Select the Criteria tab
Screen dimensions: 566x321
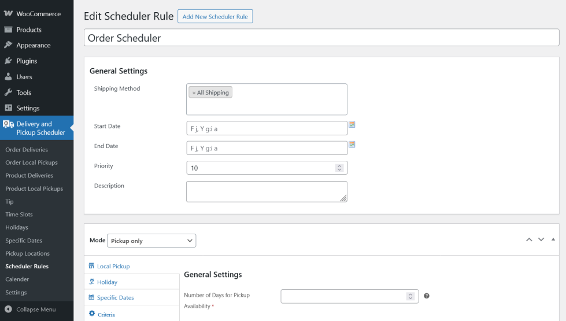[x=106, y=315]
